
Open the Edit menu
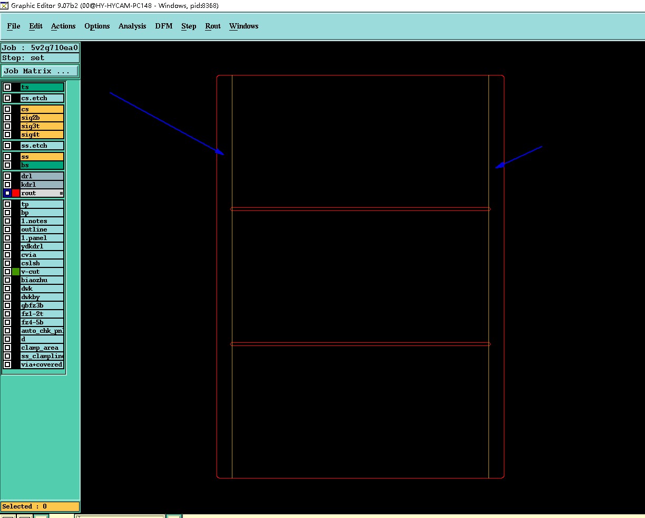36,26
